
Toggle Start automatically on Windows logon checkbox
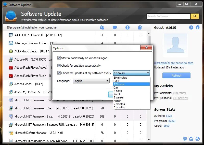[59, 58]
